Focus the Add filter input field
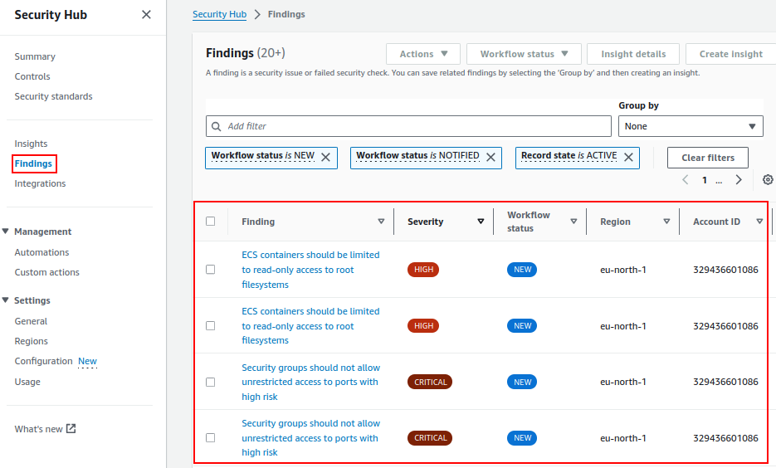776x468 pixels. coord(408,126)
